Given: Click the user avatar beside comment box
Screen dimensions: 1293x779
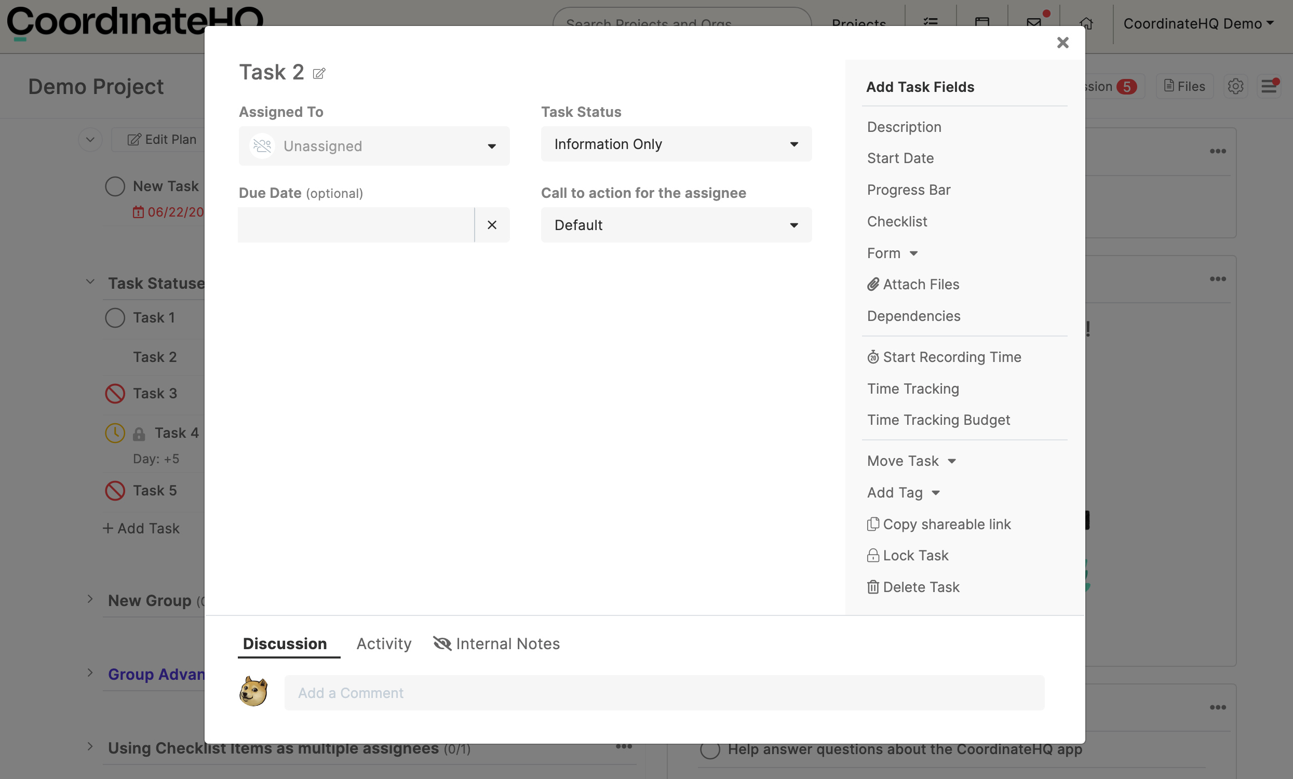Looking at the screenshot, I should click(253, 692).
